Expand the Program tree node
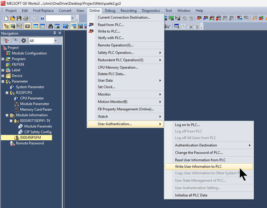The image size is (267, 208). 3,59
